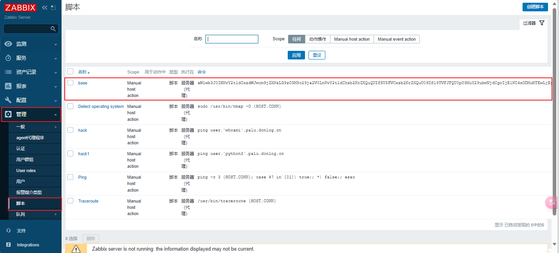Check the Ping script checkbox
Image resolution: width=559 pixels, height=253 pixels.
[71, 177]
